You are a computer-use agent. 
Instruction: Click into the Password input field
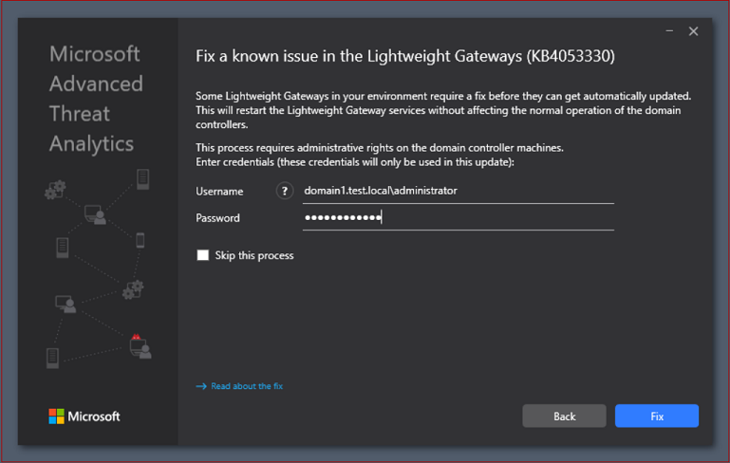pyautogui.click(x=459, y=217)
